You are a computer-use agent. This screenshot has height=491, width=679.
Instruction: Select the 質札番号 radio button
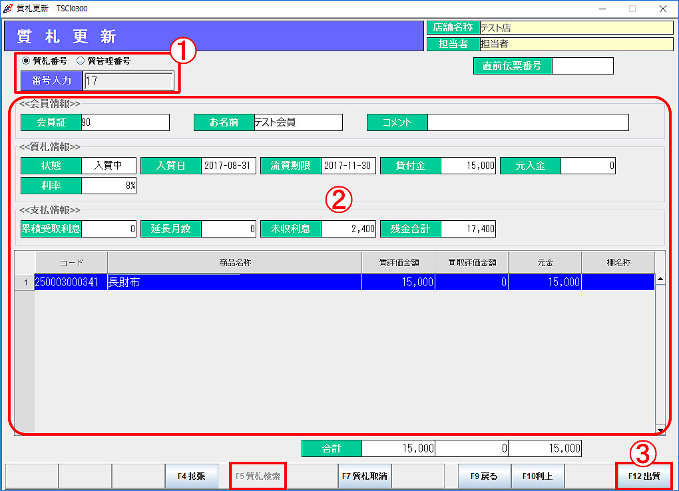click(27, 61)
